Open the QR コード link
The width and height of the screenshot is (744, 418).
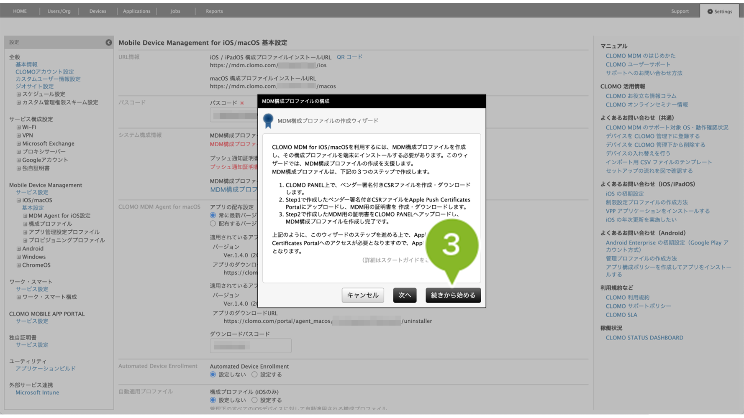(x=350, y=57)
